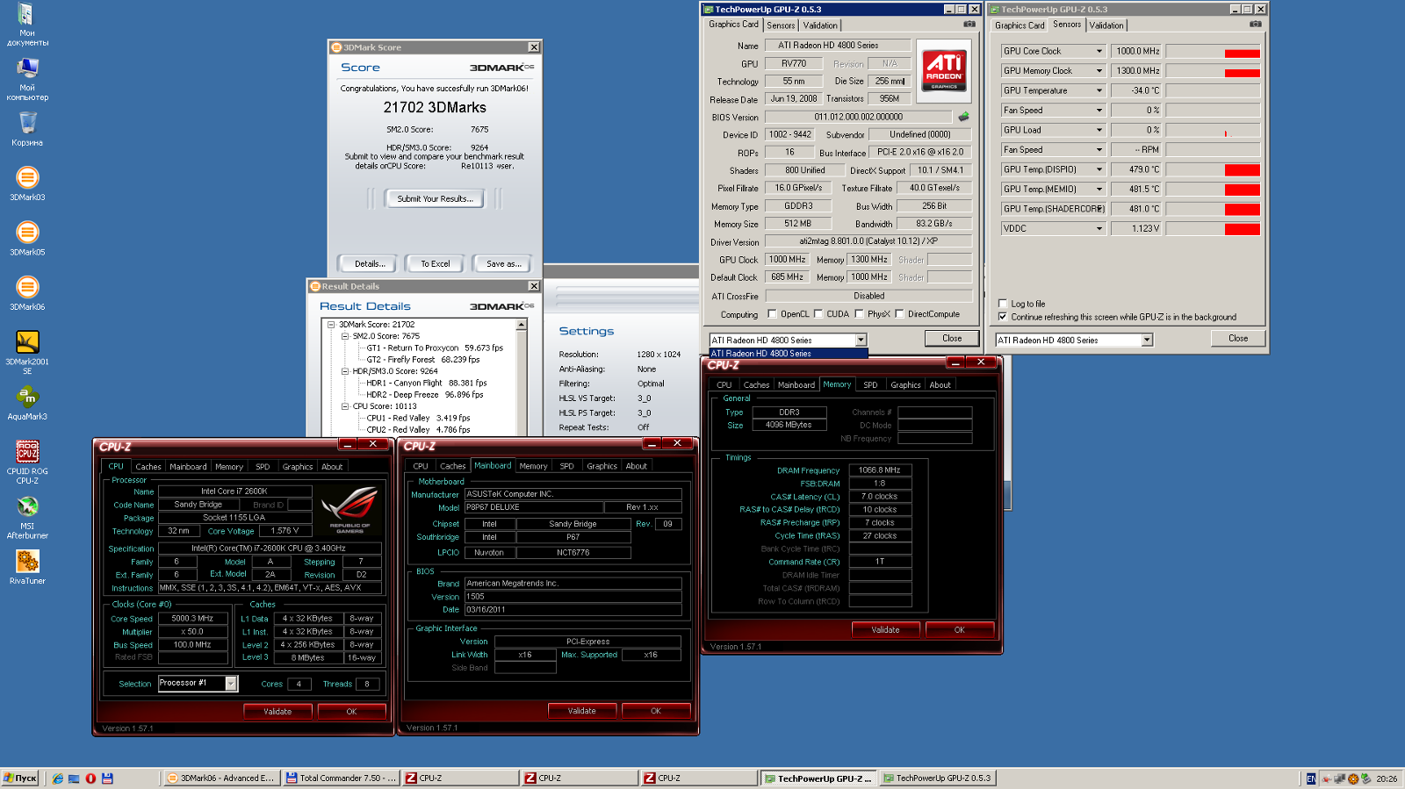Switch to Total Commander 7.50 taskbar item
Viewport: 1405px width, 789px height.
pyautogui.click(x=341, y=778)
